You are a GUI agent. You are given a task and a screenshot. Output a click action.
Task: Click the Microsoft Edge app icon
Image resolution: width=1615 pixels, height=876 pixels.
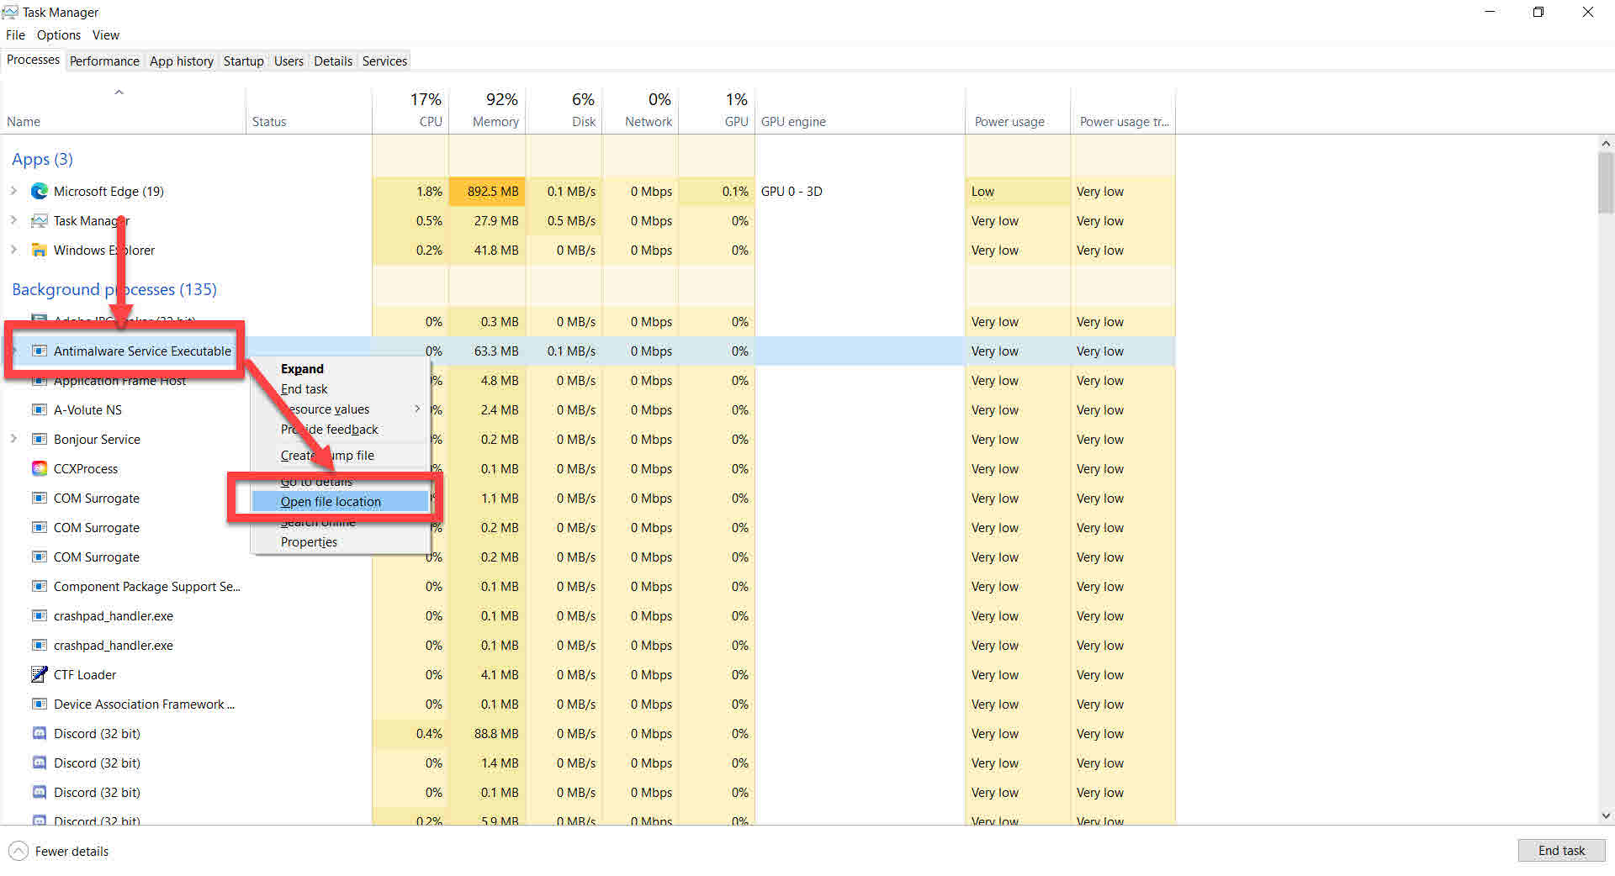39,192
